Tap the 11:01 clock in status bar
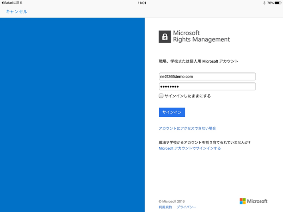 [x=142, y=3]
